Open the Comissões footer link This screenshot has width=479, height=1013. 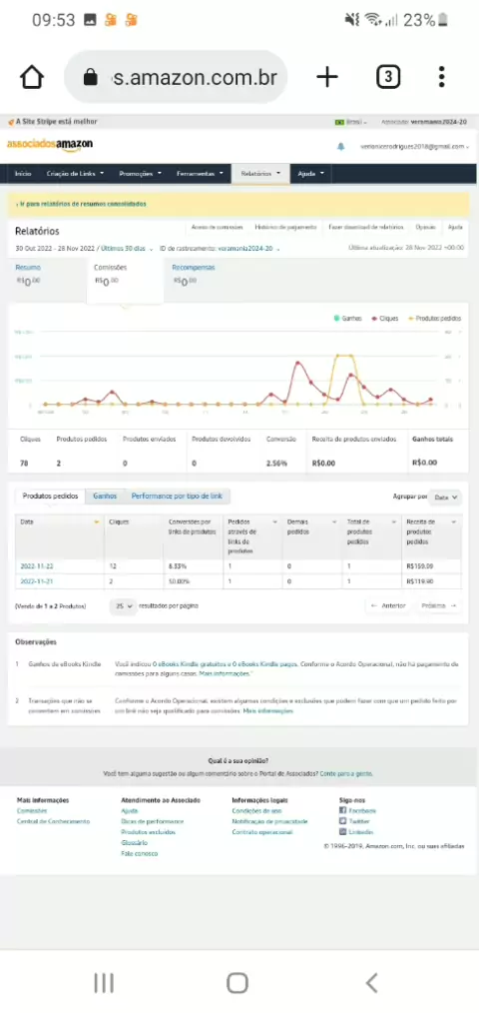pyautogui.click(x=32, y=811)
